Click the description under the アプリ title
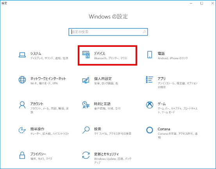 [178, 85]
